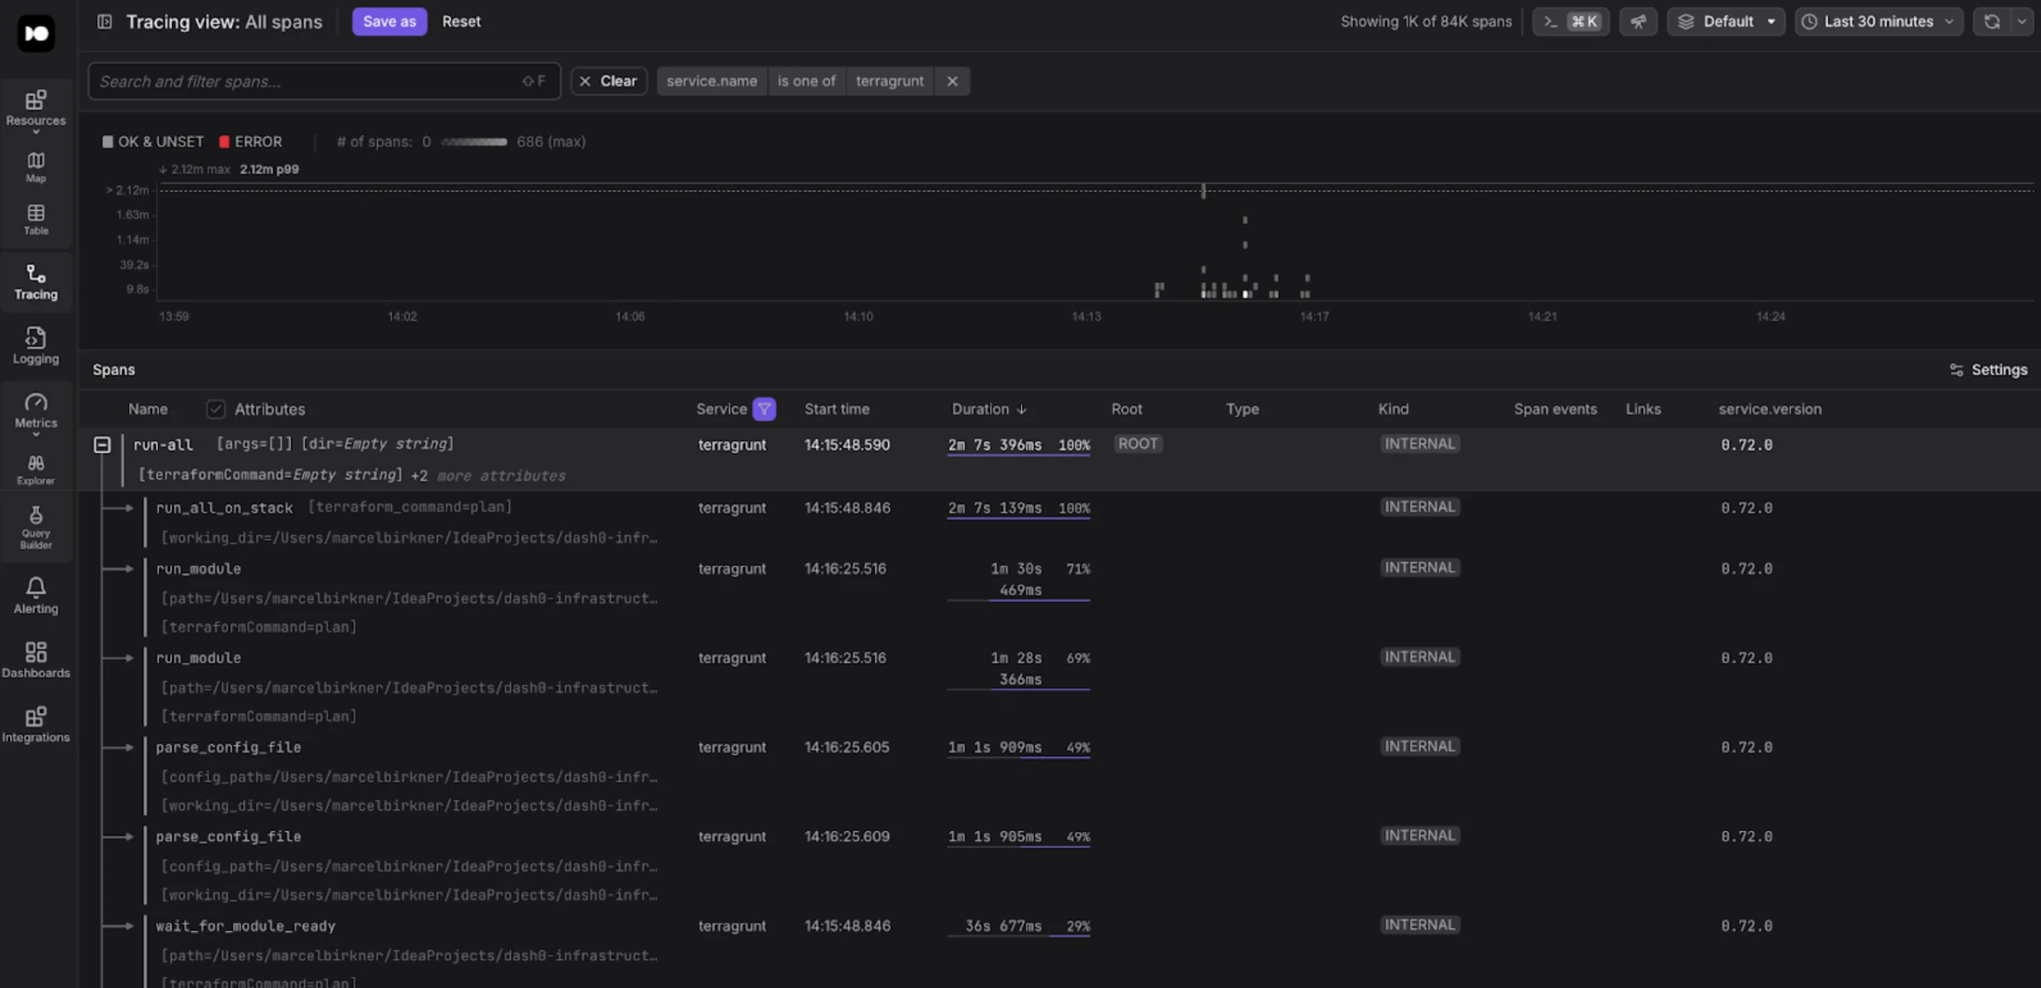Open the Query Builder
This screenshot has width=2041, height=988.
coord(36,527)
